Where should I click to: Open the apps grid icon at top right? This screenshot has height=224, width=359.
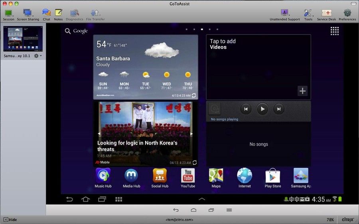[335, 31]
